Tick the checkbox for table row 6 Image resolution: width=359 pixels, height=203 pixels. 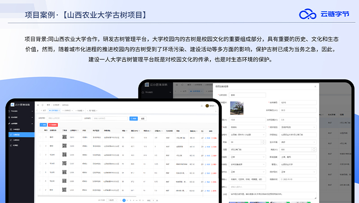click(x=40, y=181)
